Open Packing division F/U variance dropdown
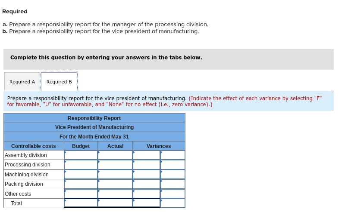The width and height of the screenshot is (345, 212). click(x=173, y=184)
